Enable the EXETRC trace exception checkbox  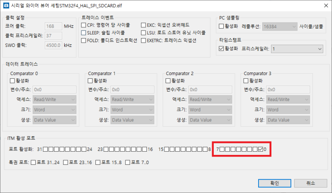(x=144, y=40)
